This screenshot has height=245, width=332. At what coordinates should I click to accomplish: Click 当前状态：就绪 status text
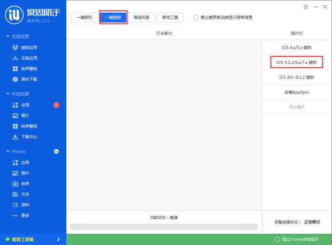coord(164,218)
